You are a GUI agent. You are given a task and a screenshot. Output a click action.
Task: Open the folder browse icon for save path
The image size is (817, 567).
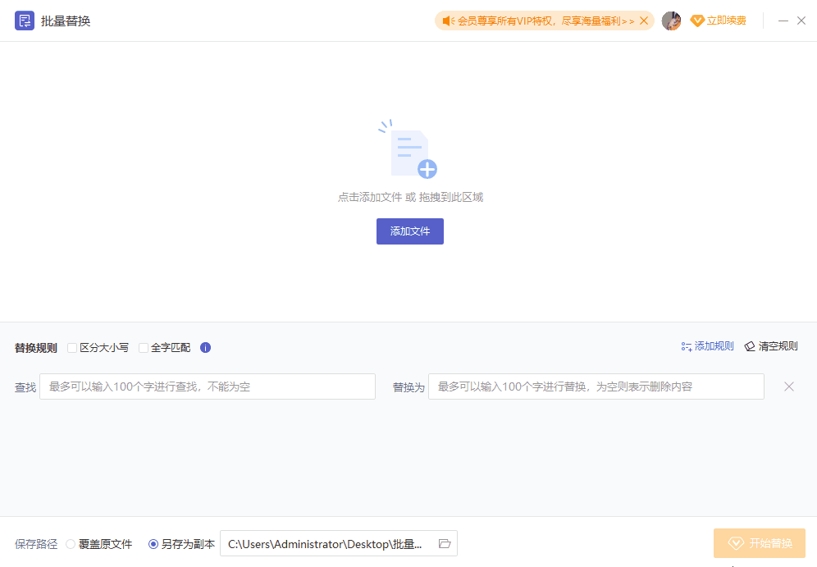pyautogui.click(x=445, y=543)
